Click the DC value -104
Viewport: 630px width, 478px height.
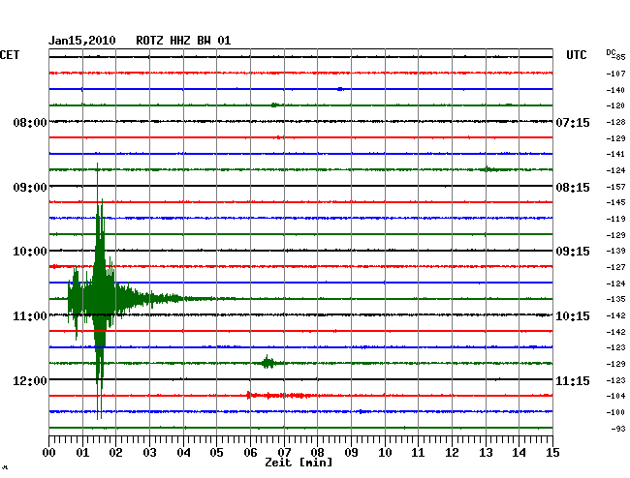615,396
